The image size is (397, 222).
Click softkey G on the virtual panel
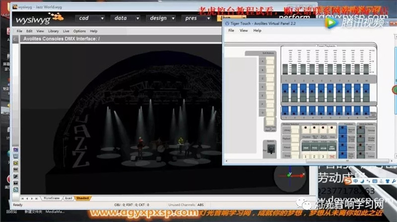[x=270, y=113]
